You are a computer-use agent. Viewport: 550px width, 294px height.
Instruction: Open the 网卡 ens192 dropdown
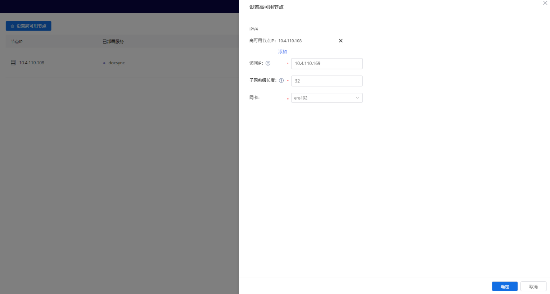[327, 98]
